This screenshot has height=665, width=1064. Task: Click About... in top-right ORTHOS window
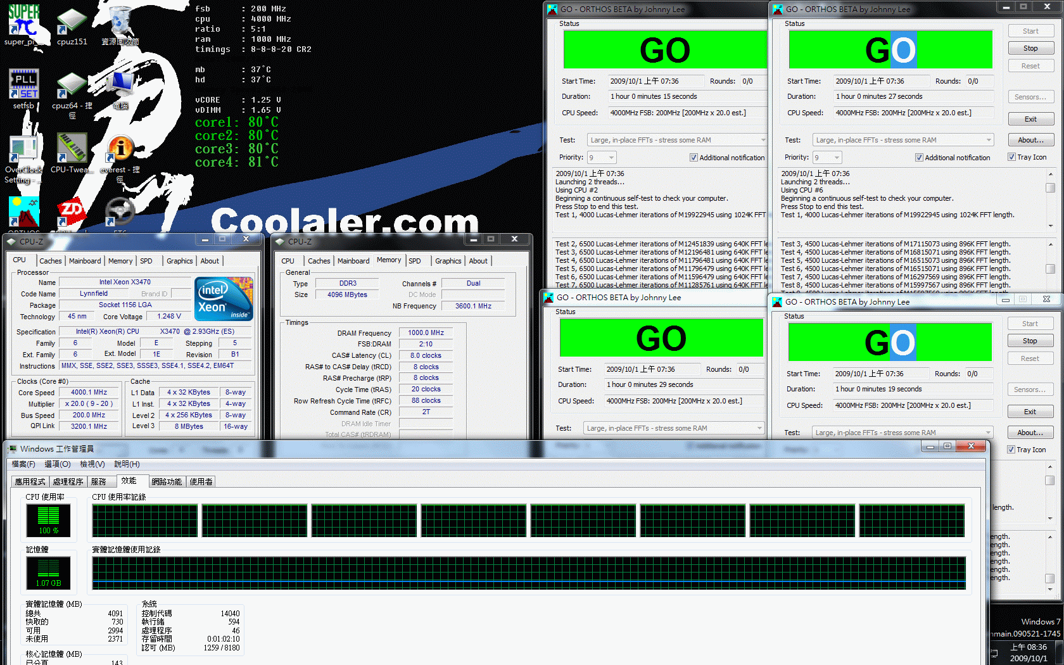pyautogui.click(x=1030, y=140)
